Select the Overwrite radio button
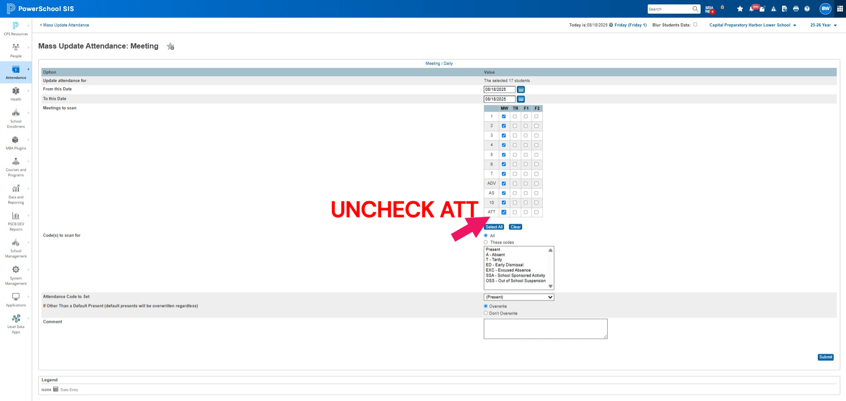The height and width of the screenshot is (401, 846). 486,306
